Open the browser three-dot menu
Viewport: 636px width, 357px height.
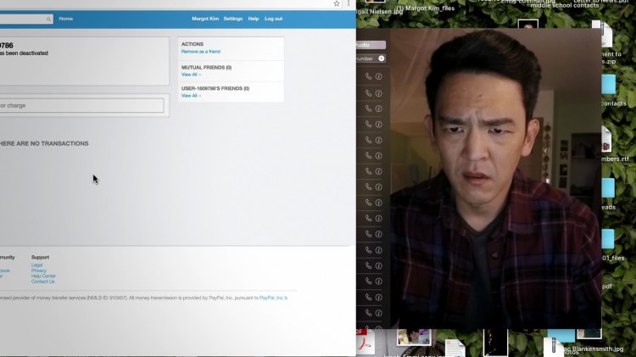[349, 4]
